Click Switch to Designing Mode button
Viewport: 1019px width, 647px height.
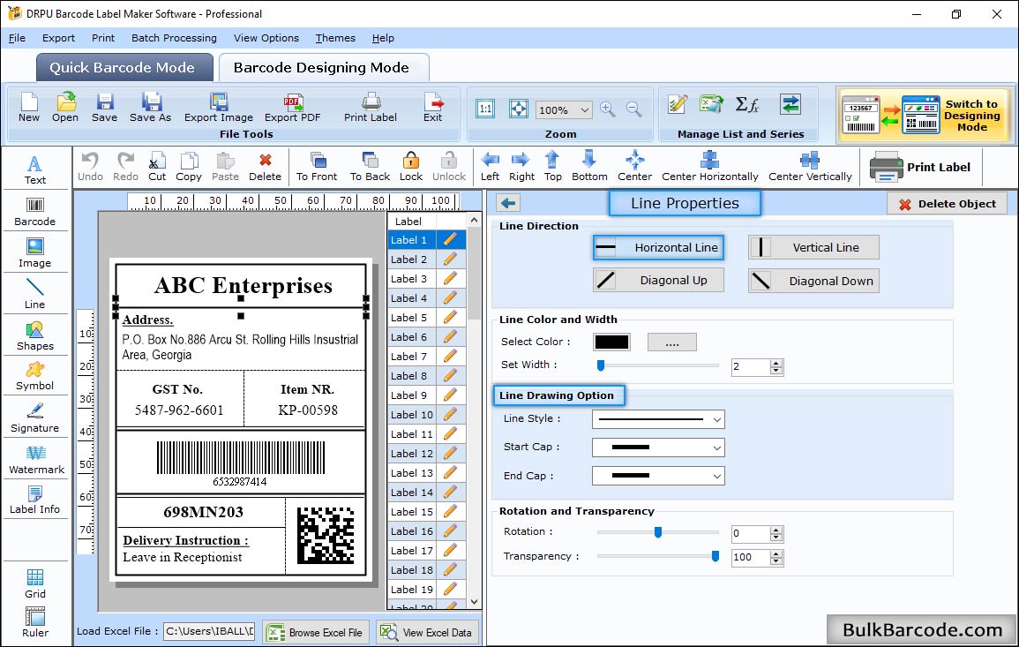925,115
